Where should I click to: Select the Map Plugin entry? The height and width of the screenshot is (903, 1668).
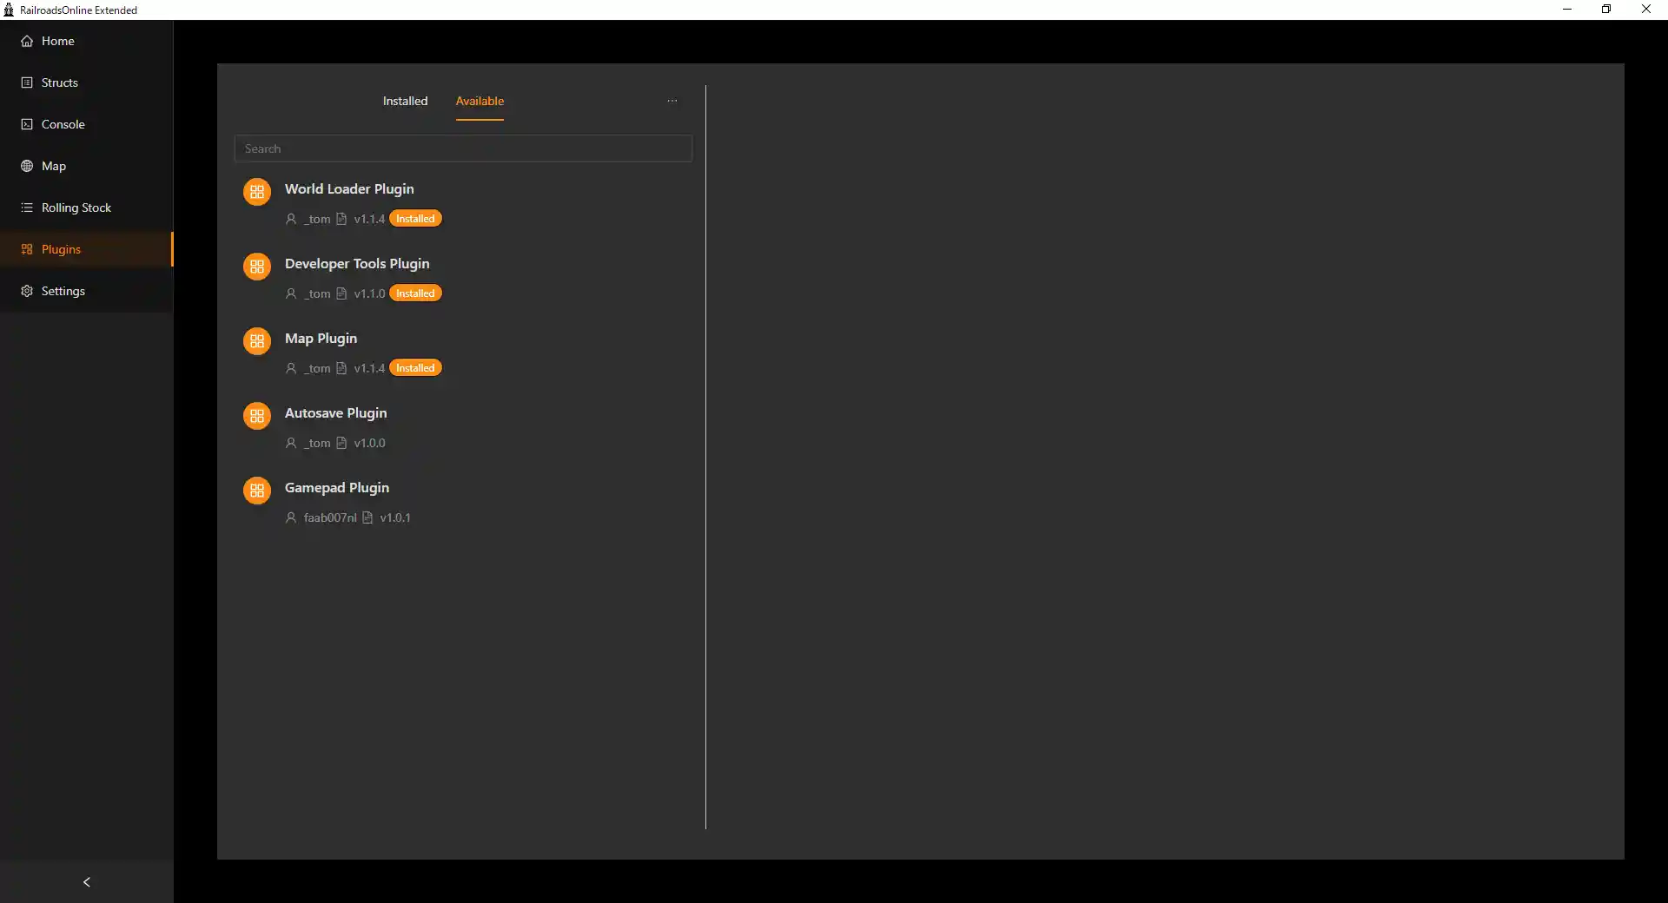pyautogui.click(x=321, y=339)
